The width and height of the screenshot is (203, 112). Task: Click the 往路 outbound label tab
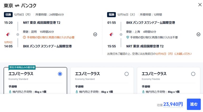click(8, 14)
